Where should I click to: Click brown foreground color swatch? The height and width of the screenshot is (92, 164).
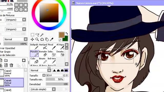[x=61, y=35]
